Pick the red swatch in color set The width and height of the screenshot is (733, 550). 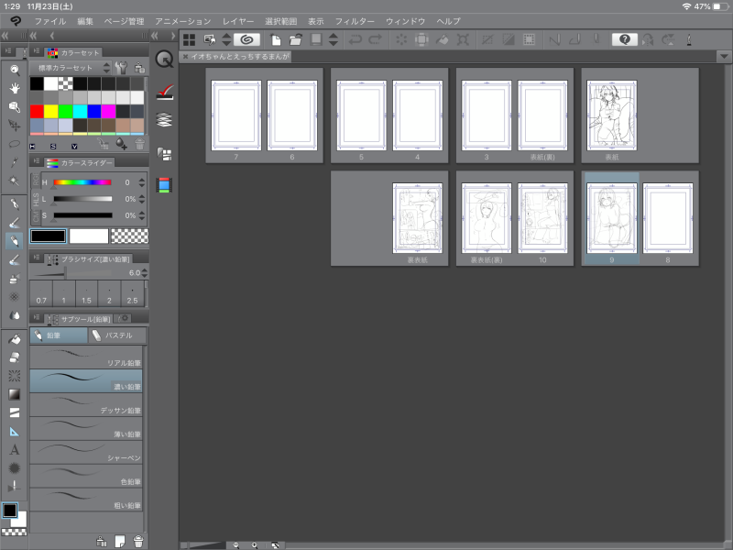(x=37, y=111)
